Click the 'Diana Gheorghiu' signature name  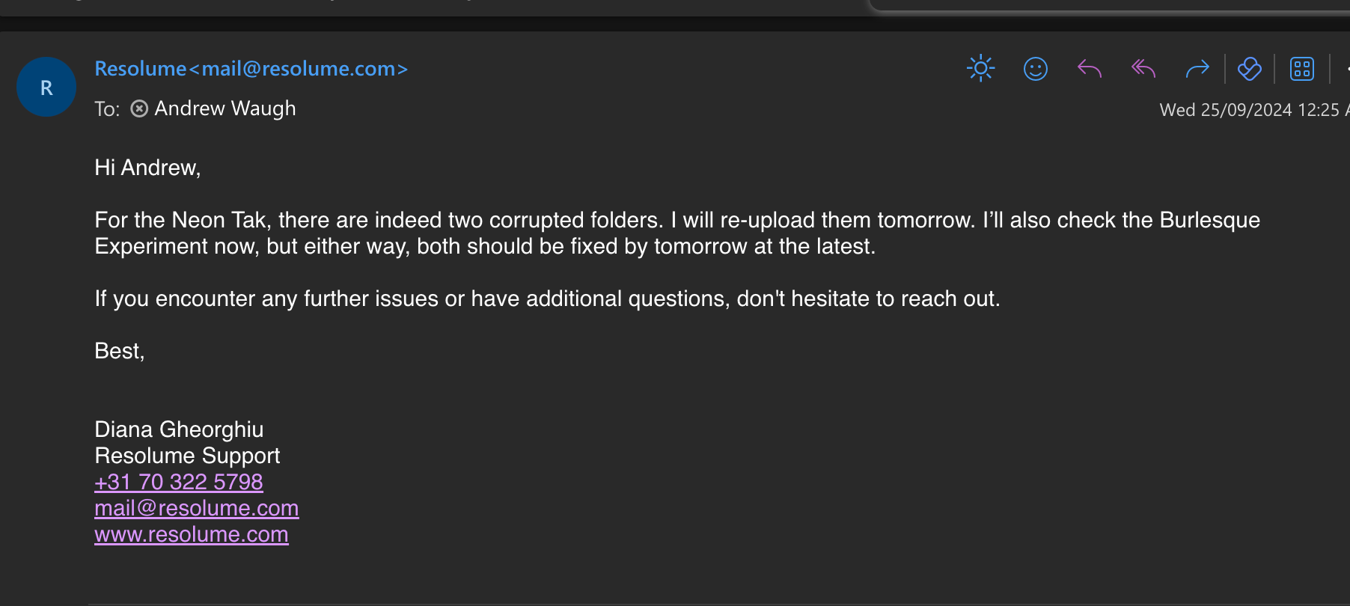179,429
